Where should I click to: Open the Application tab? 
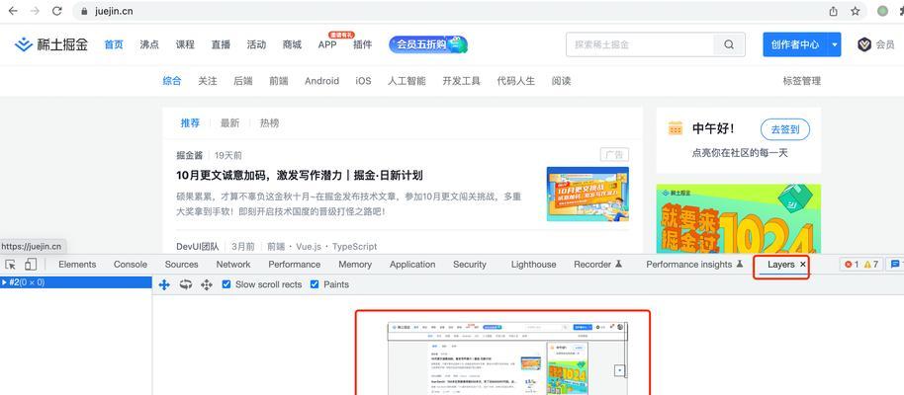(x=412, y=265)
